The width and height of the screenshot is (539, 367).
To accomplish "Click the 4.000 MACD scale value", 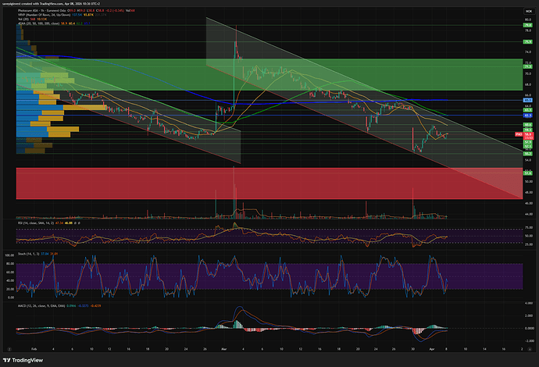I will pos(529,303).
